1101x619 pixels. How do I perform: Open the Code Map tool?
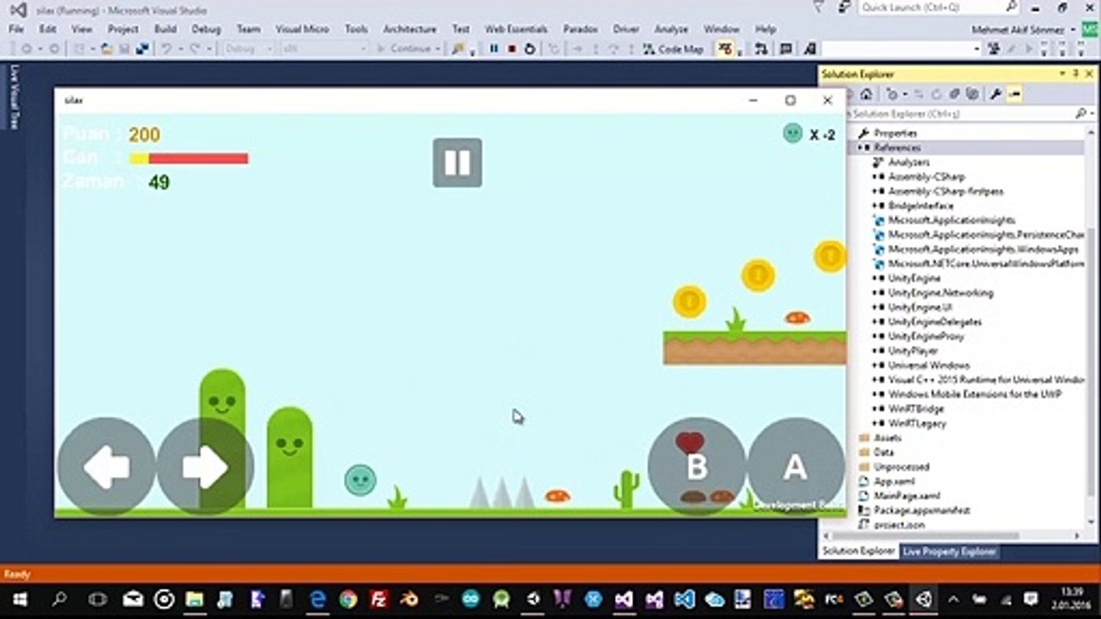[674, 49]
